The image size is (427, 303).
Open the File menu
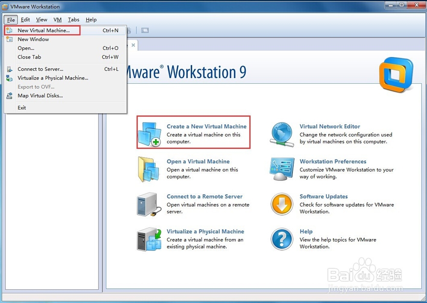(11, 20)
